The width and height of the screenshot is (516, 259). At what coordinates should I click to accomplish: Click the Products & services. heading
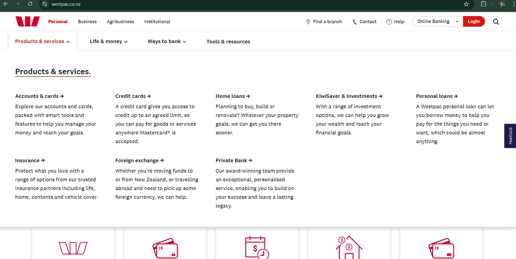click(x=53, y=71)
